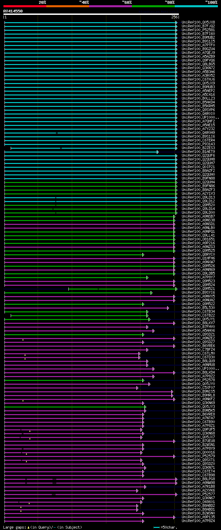Select label UniRef100_Q2QUF6

coord(198,155)
